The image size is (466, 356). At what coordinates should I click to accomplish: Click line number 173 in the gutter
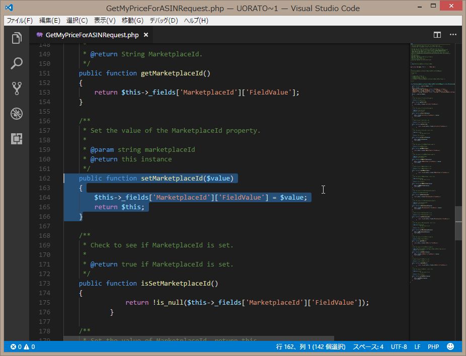point(44,283)
